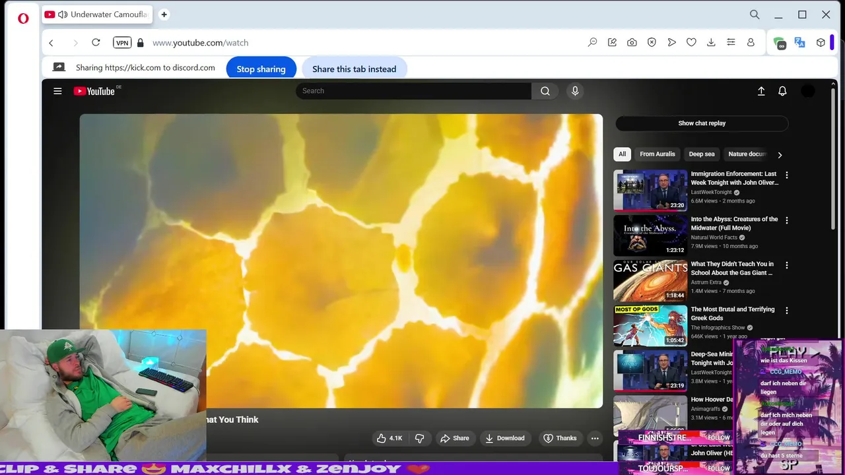Click the video Download button

504,438
